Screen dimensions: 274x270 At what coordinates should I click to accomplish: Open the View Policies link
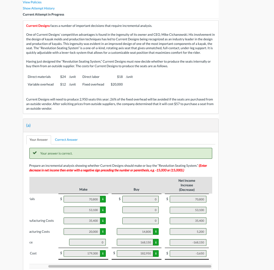pos(32,2)
